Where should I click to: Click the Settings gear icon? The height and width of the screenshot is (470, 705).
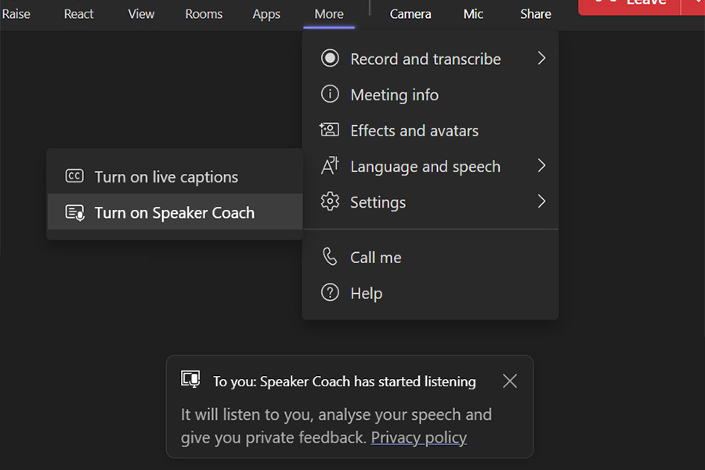(330, 202)
